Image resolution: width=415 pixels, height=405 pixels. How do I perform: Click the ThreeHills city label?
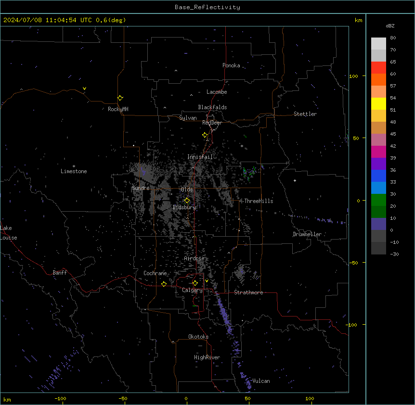(x=259, y=201)
